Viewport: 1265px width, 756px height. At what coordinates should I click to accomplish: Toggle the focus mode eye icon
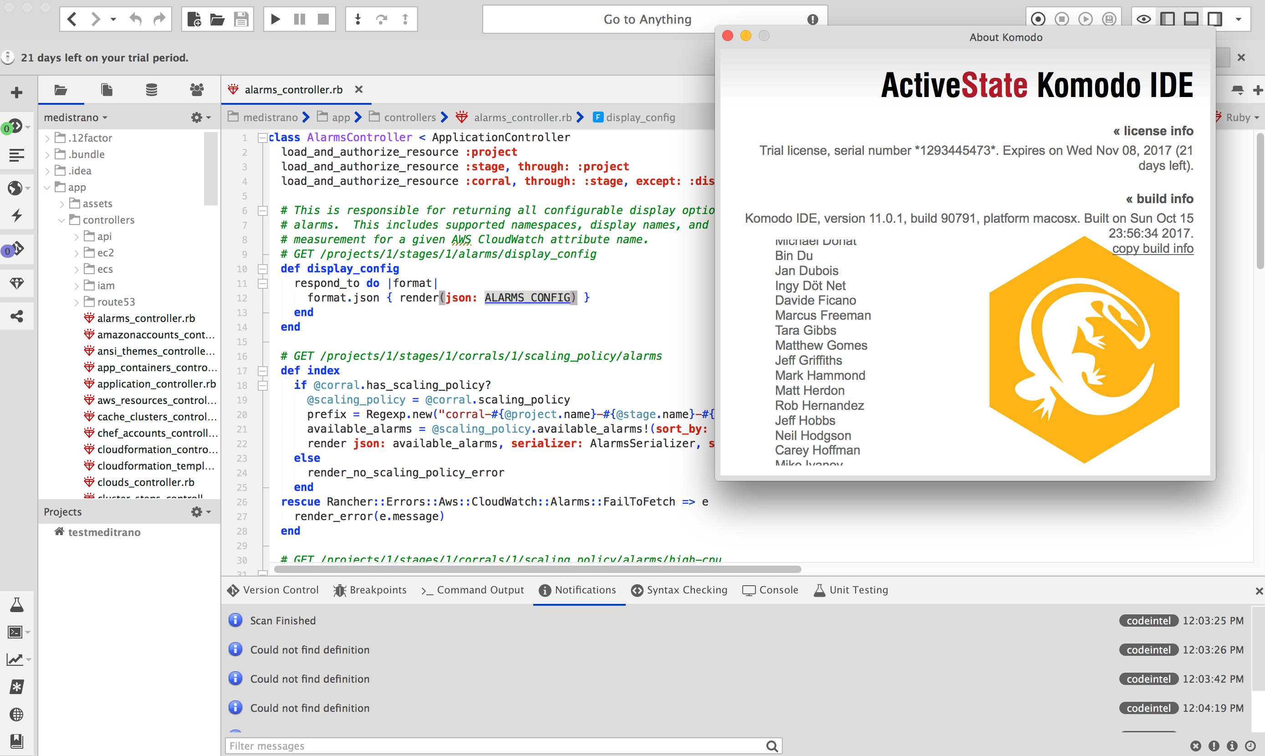[1144, 20]
